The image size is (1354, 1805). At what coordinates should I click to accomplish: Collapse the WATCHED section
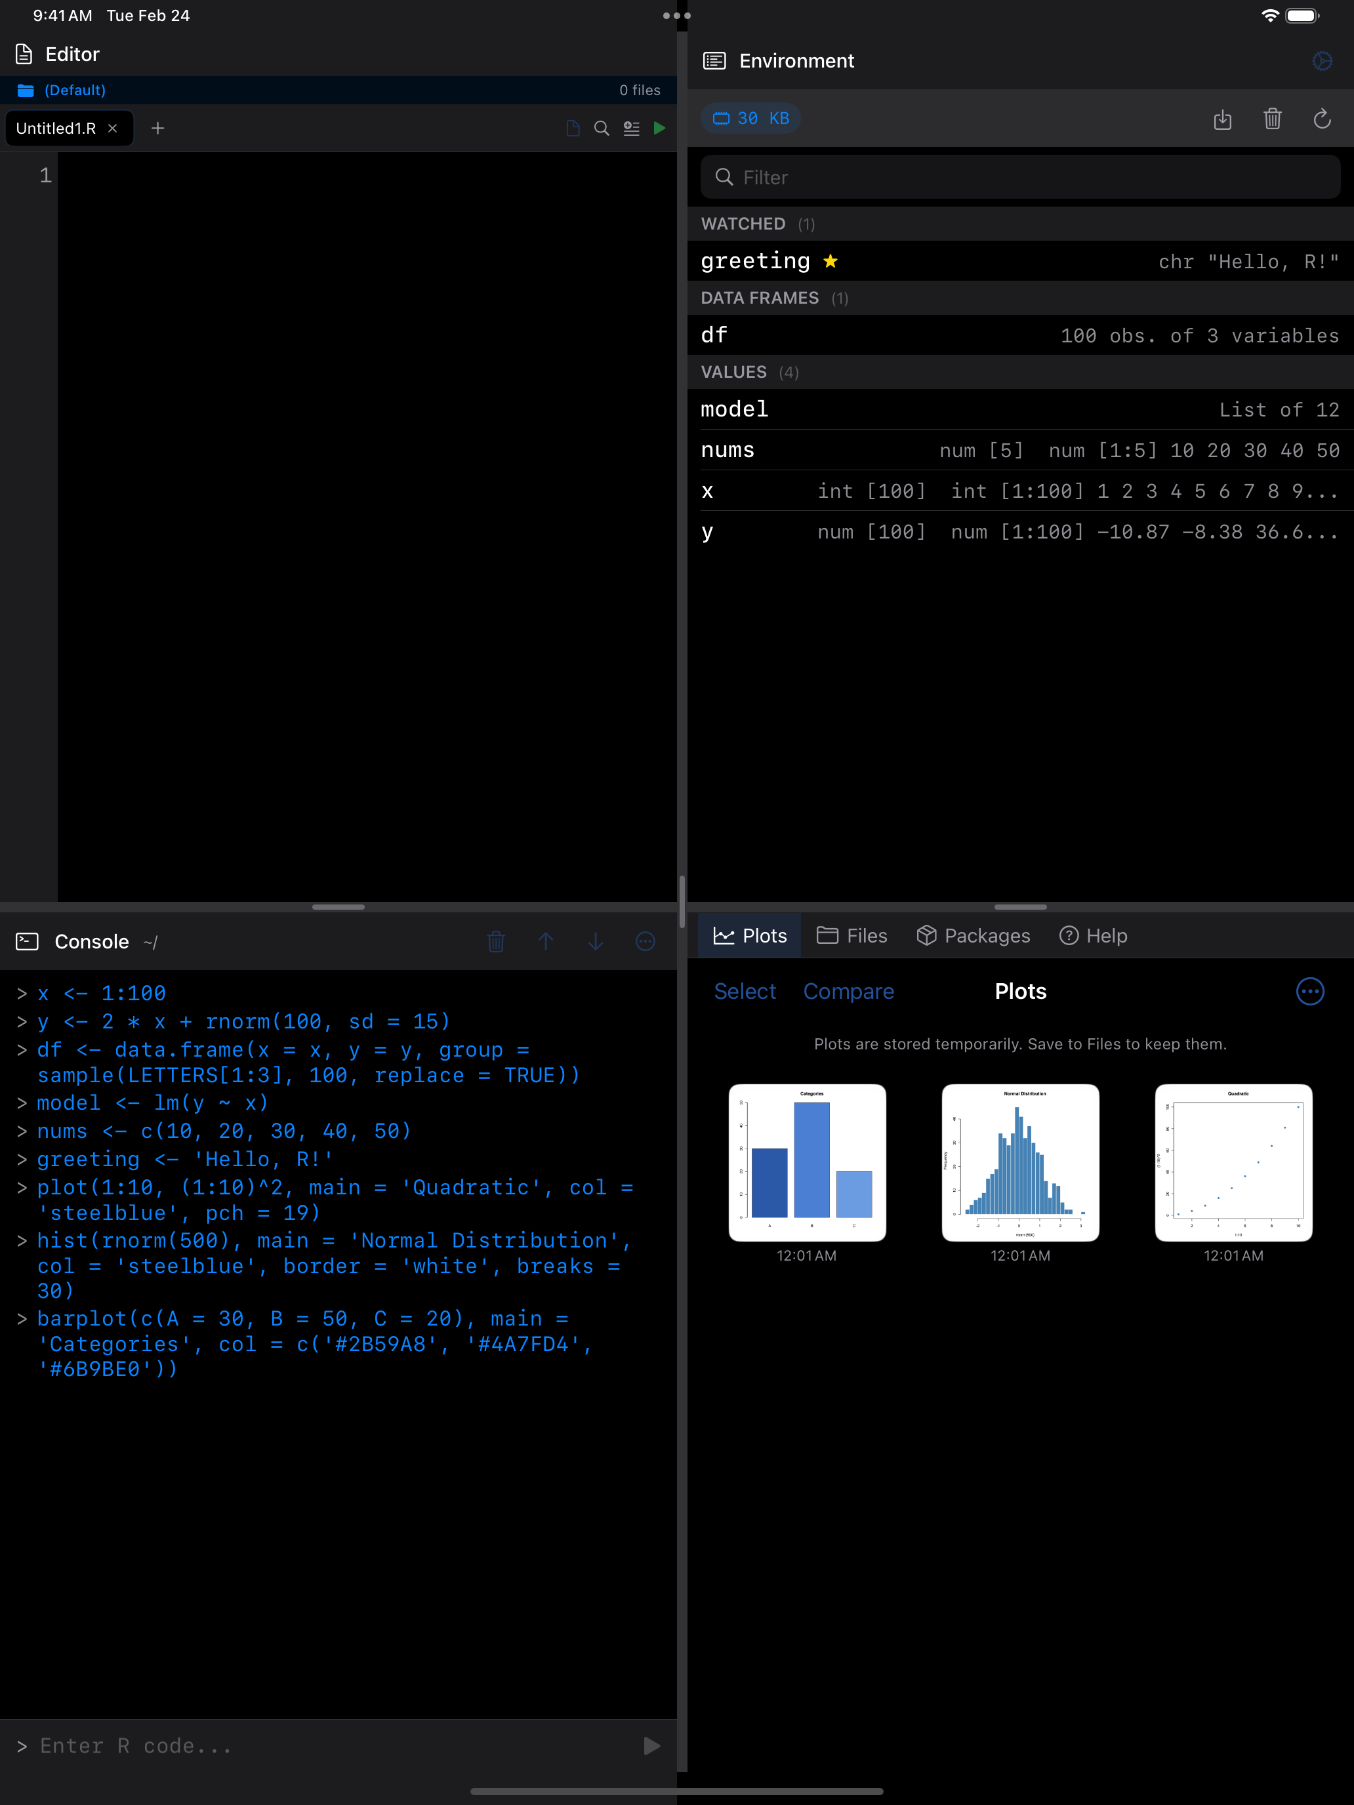click(x=743, y=223)
